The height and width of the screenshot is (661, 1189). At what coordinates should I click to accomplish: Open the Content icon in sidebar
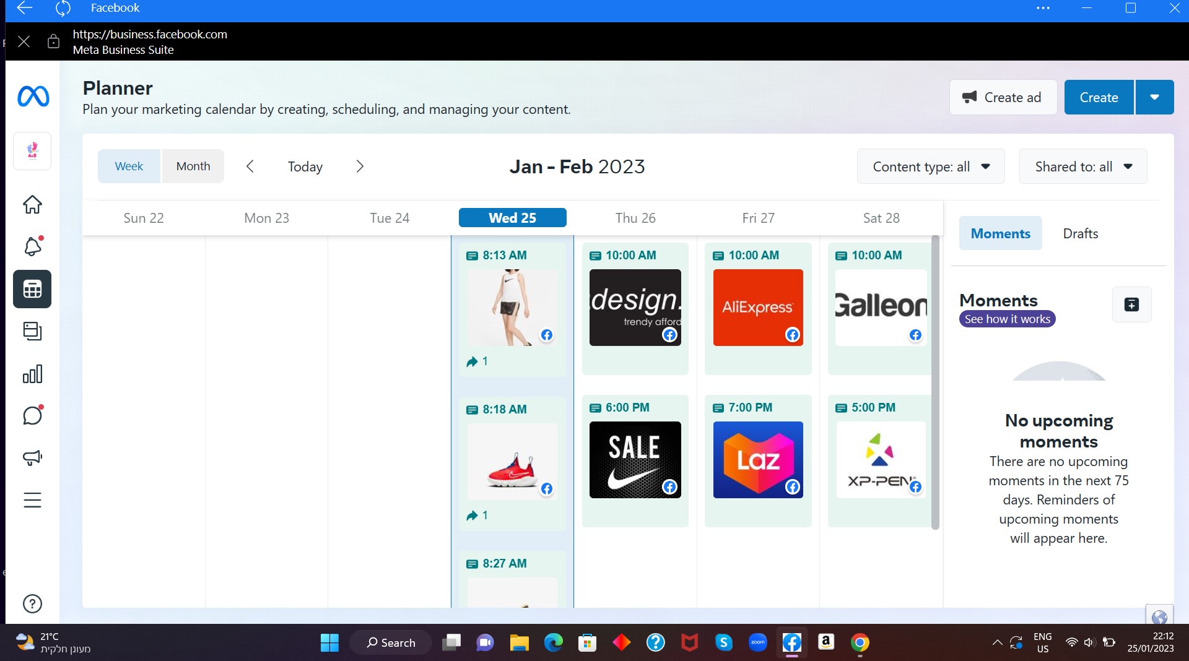point(32,331)
